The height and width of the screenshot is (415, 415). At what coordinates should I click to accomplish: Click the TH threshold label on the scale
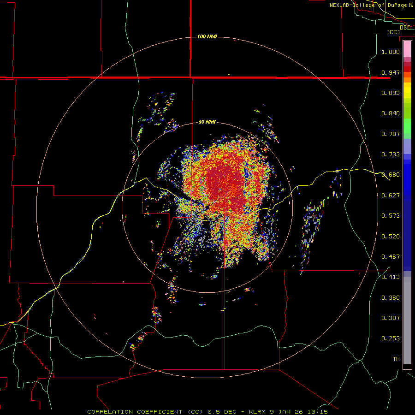tap(396, 359)
